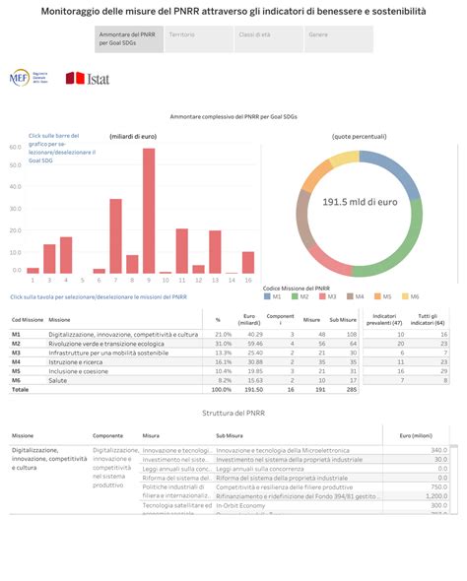Click the M5 orange legend swatch
467x581 pixels.
point(377,296)
